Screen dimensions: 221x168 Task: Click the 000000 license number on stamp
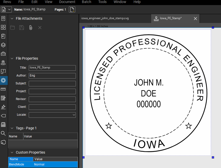tap(149, 104)
